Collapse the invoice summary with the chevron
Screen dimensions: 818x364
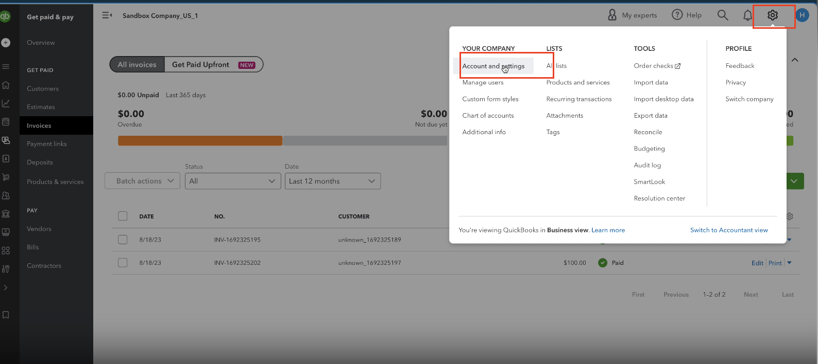tap(795, 60)
